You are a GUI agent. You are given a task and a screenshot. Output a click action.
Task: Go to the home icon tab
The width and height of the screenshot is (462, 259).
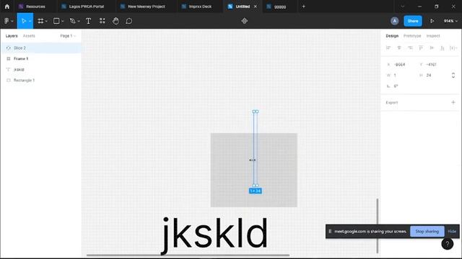point(7,6)
